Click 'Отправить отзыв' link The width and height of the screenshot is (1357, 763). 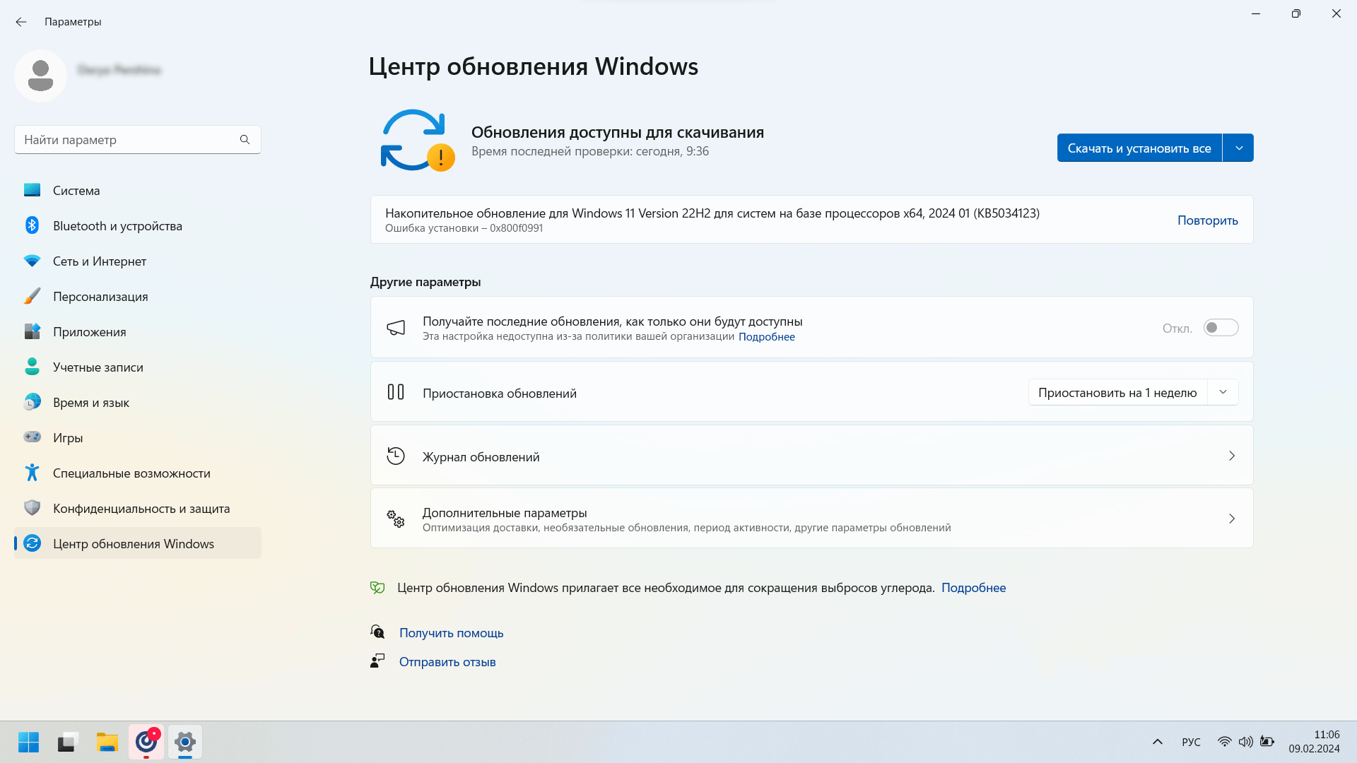click(447, 662)
